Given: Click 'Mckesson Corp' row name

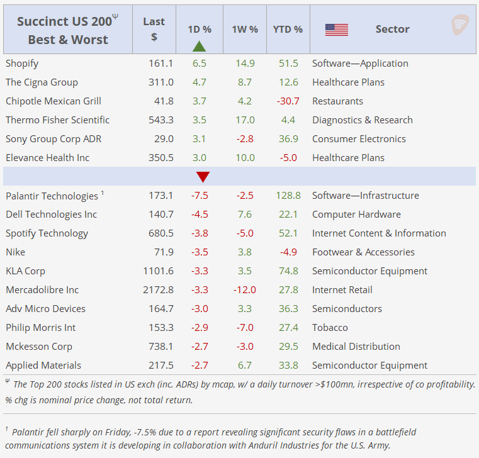Looking at the screenshot, I should pyautogui.click(x=39, y=347).
